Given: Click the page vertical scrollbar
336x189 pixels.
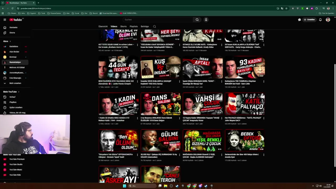Looking at the screenshot, I should click(x=334, y=115).
